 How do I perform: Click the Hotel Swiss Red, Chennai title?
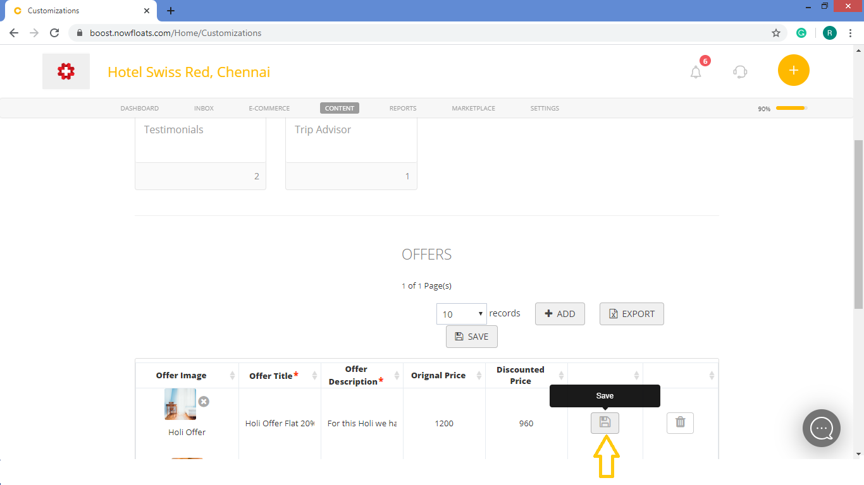pos(189,72)
